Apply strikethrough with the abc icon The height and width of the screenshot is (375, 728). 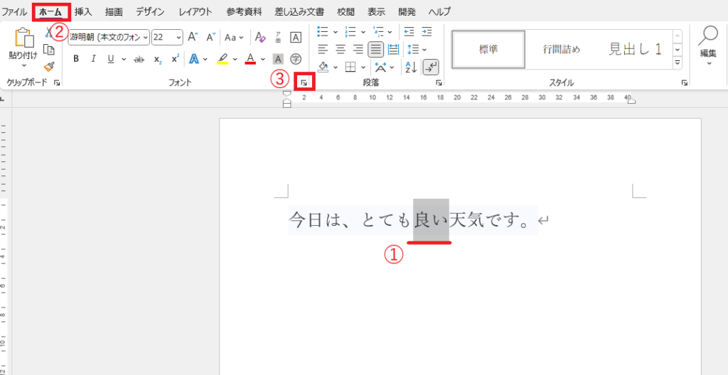(x=139, y=59)
